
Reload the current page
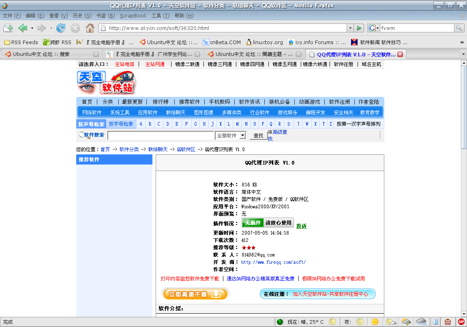[x=61, y=28]
